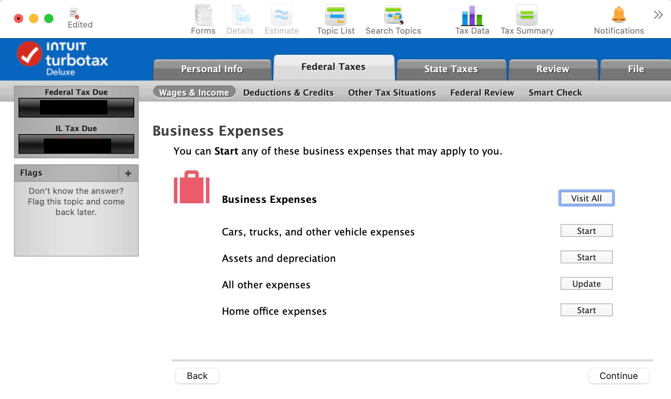
Task: Open Other Tax Situations subtab
Action: click(x=392, y=93)
